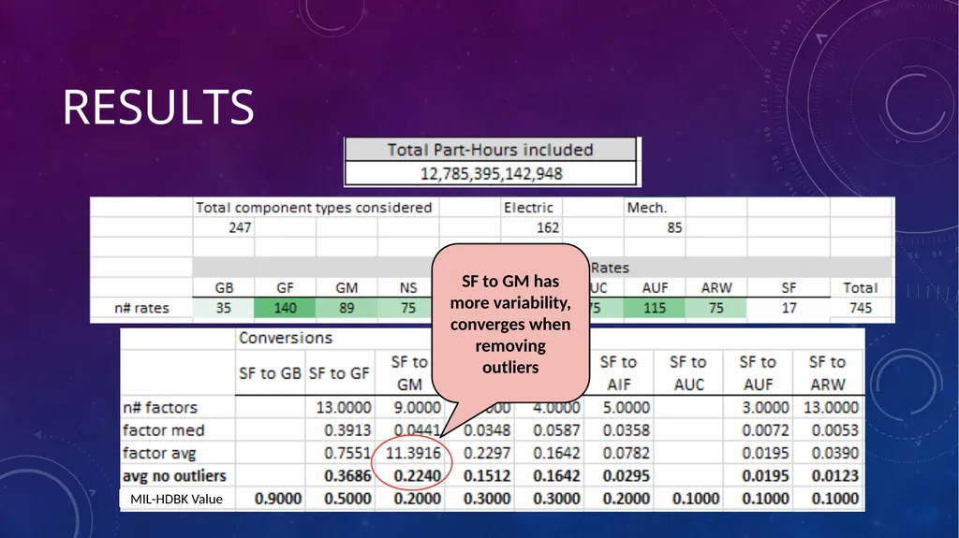Click the RESULTS slide title
Screen dimensions: 959x538
(x=157, y=107)
